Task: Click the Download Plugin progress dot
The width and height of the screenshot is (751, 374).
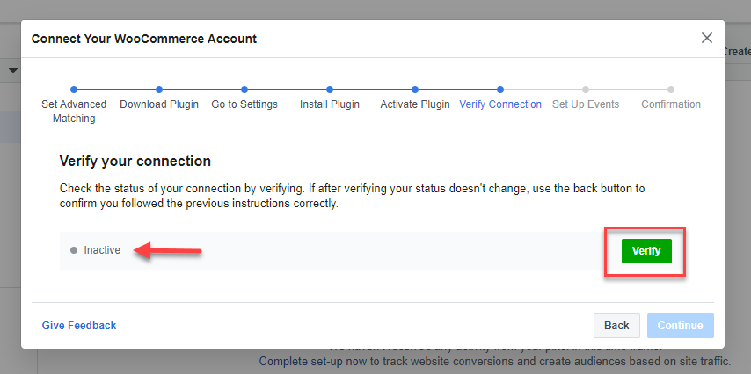Action: (x=159, y=90)
